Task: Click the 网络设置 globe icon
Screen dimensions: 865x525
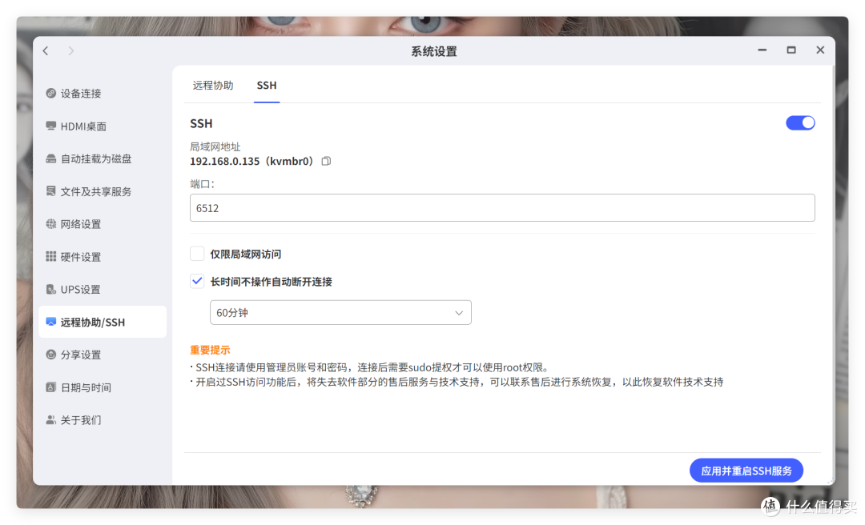Action: coord(50,224)
